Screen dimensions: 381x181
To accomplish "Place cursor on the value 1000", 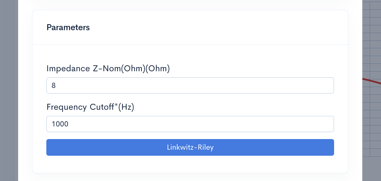I will click(60, 124).
